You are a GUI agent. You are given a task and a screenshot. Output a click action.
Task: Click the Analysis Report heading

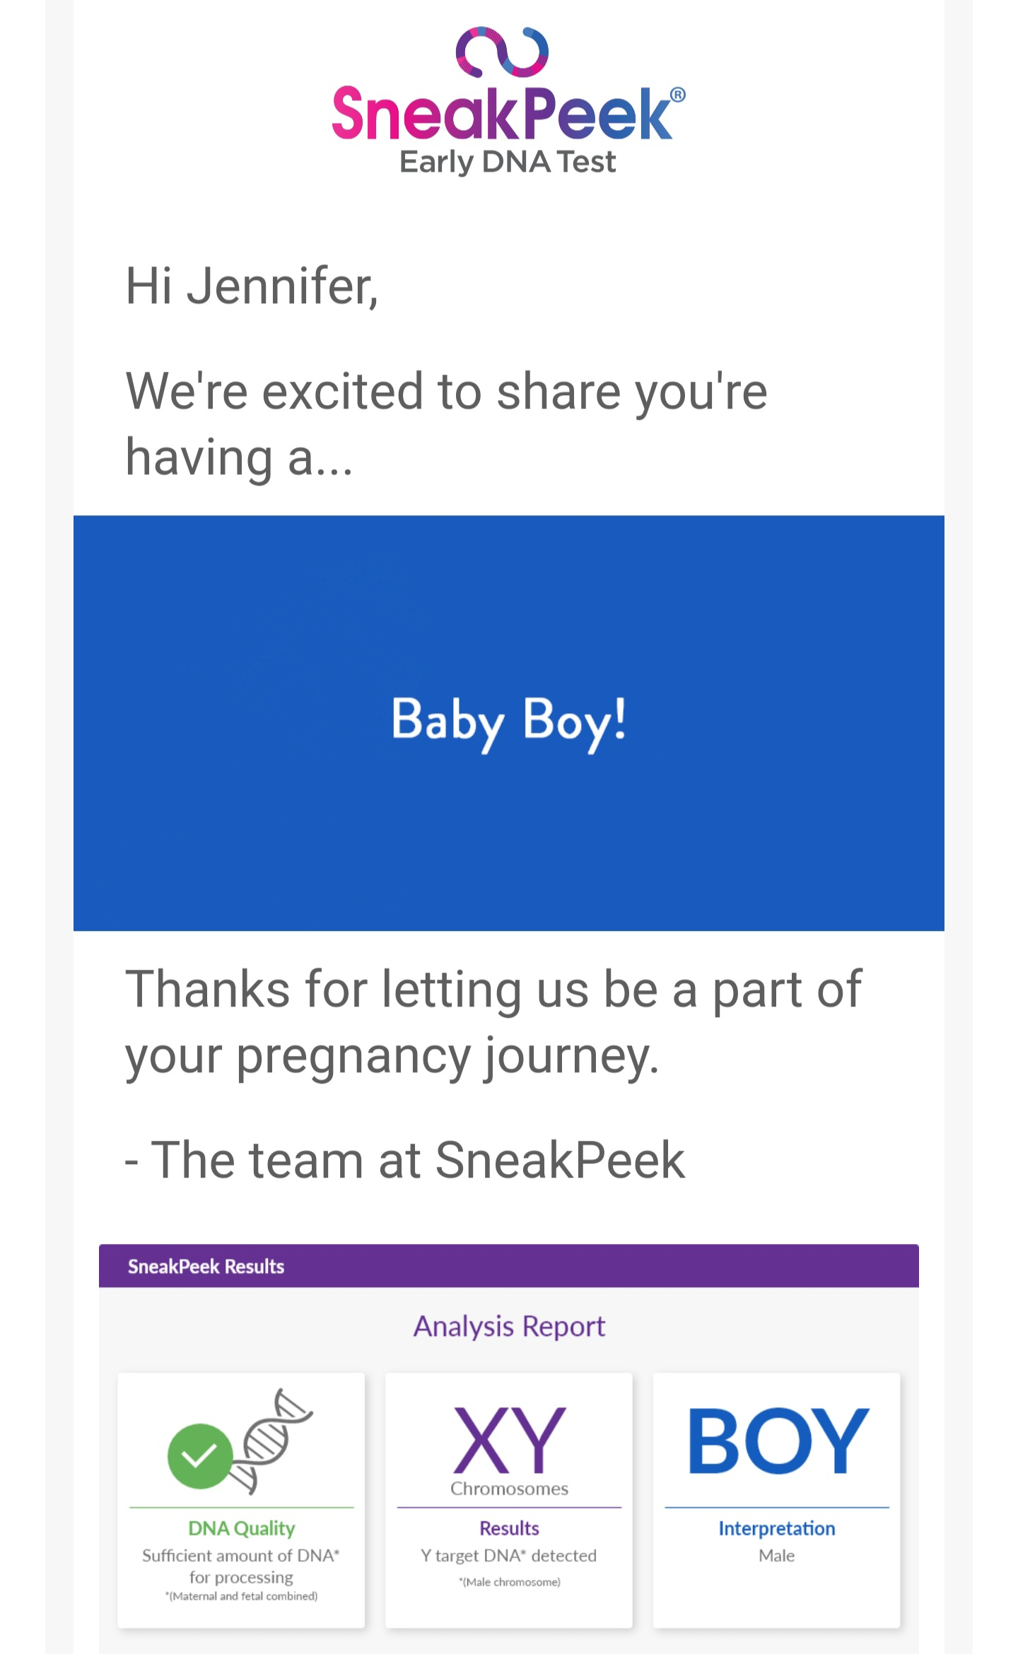tap(509, 1327)
